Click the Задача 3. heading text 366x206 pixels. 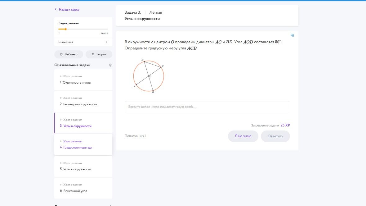click(x=132, y=12)
